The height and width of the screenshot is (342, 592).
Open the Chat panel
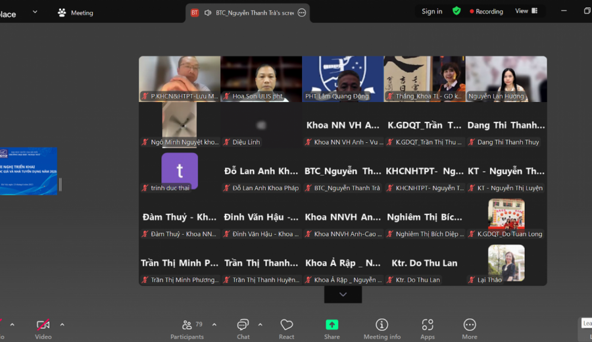tap(243, 329)
